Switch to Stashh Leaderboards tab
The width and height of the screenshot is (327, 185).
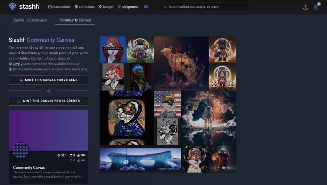(x=30, y=20)
